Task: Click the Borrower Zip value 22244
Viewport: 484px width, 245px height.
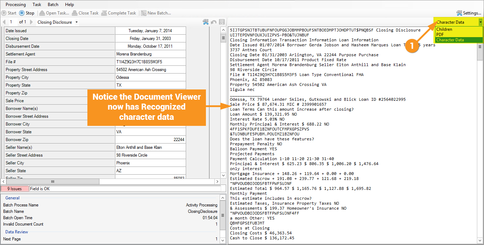Action: click(x=150, y=140)
